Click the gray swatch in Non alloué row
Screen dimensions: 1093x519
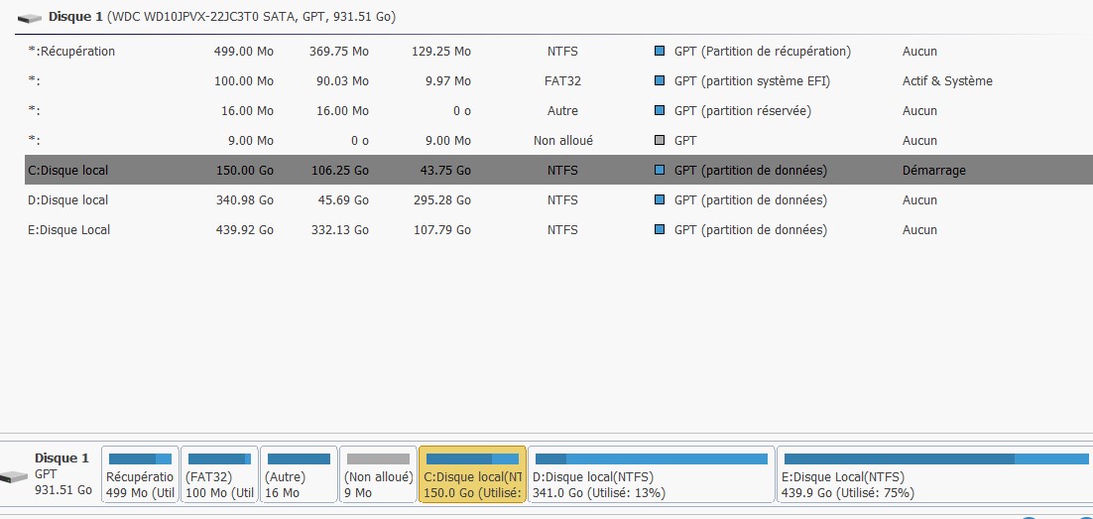point(660,140)
